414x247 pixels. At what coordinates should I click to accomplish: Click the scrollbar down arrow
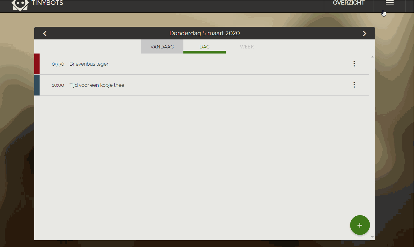[x=372, y=237]
